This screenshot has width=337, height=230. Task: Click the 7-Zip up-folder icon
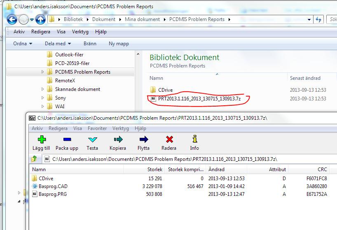(x=34, y=159)
